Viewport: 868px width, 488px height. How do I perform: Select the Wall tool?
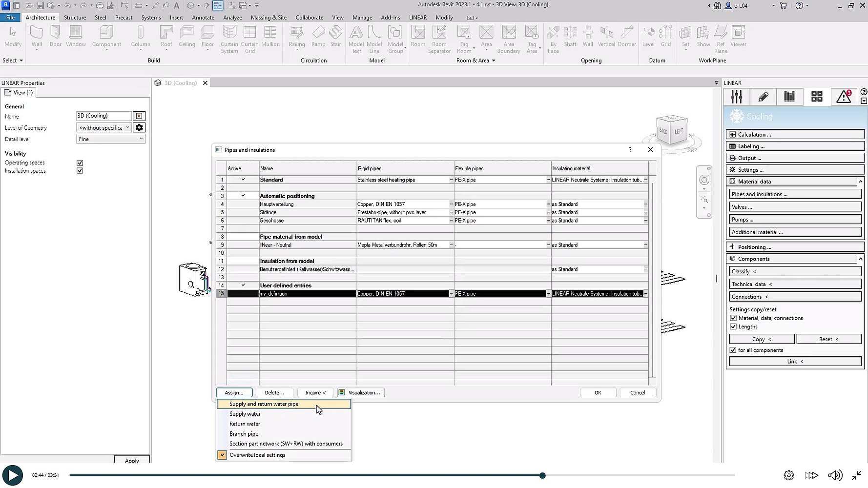click(x=37, y=37)
